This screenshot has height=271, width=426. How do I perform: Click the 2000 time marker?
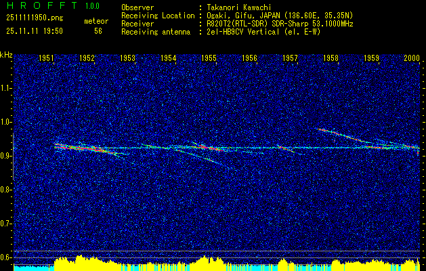pos(412,58)
